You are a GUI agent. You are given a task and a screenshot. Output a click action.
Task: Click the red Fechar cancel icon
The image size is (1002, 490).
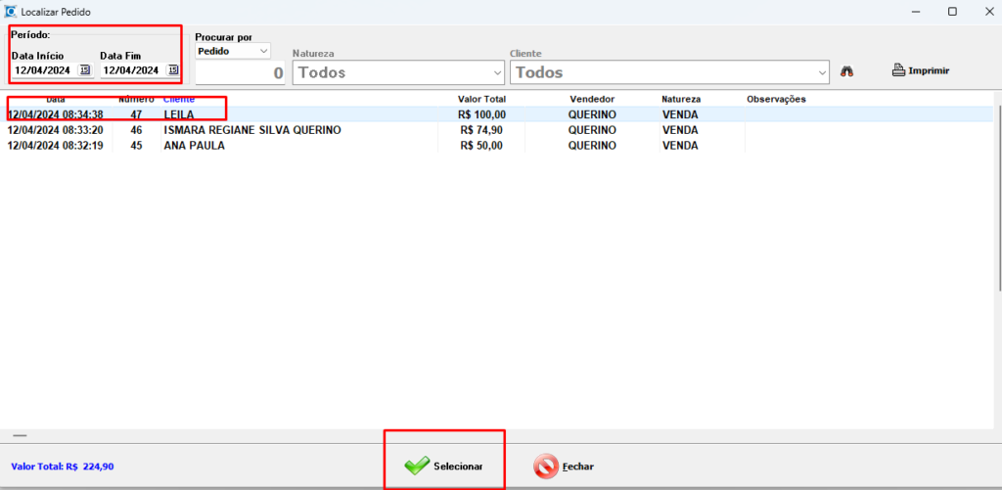[x=546, y=467]
